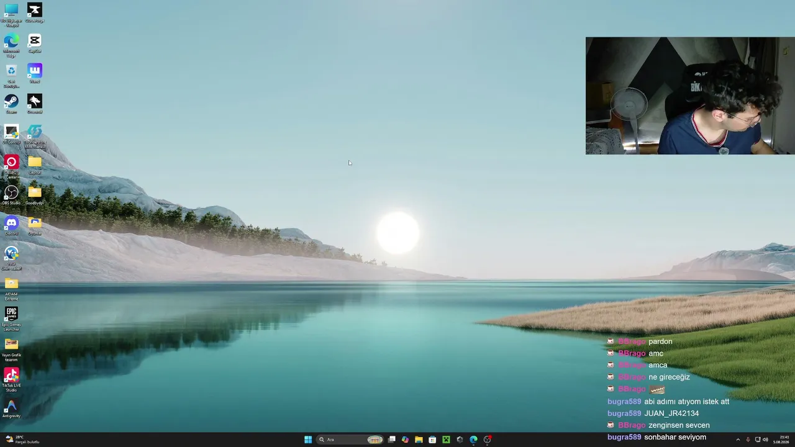
Task: Select the Oyunlar folder icon
Action: tap(35, 225)
